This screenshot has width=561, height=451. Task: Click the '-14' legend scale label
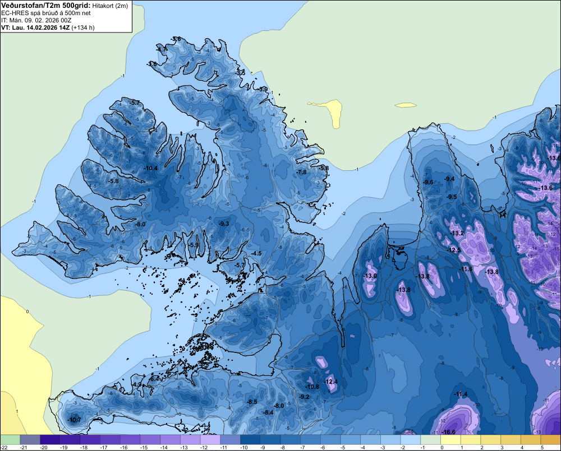(x=164, y=448)
